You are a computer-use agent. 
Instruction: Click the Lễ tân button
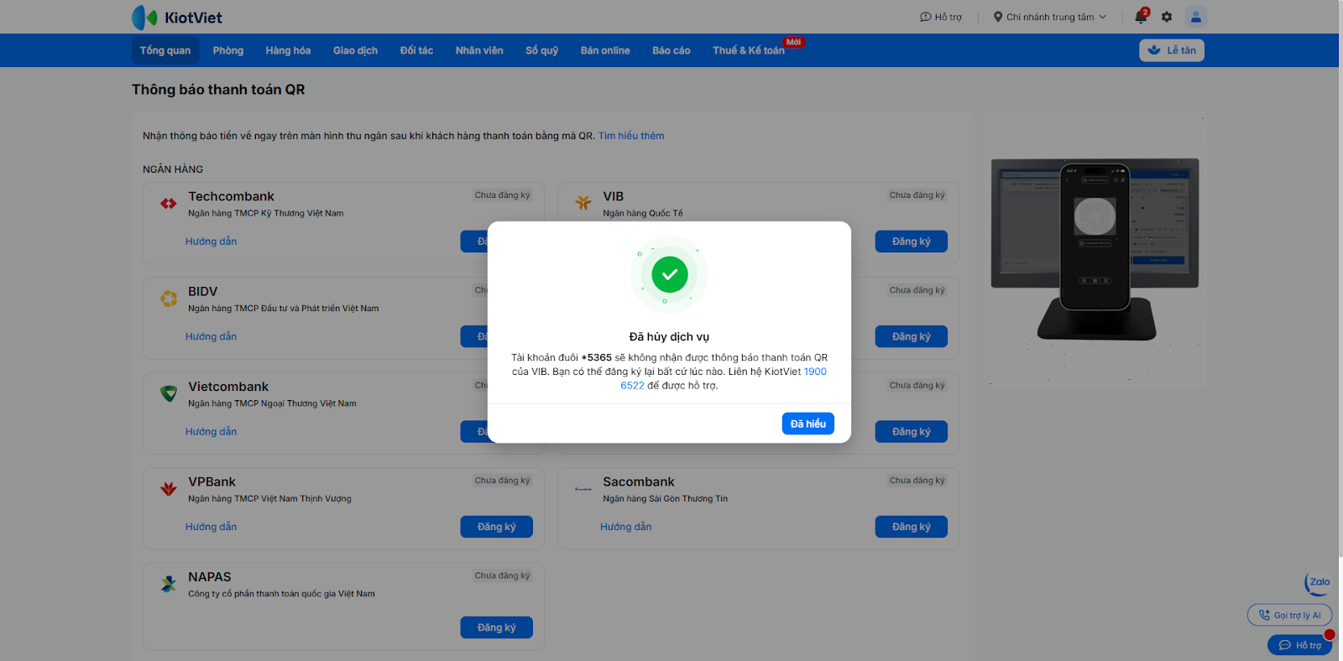1172,50
